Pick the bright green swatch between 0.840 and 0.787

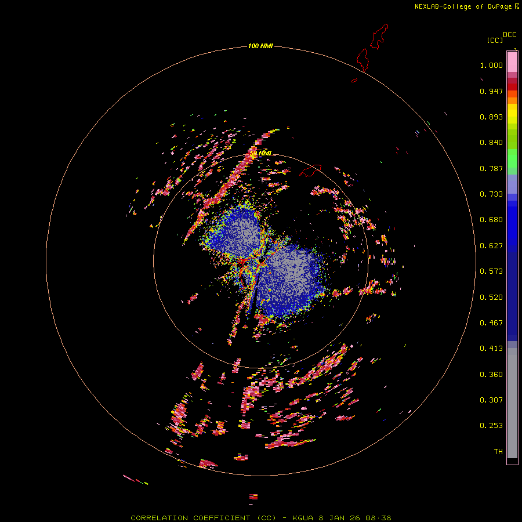(x=512, y=158)
